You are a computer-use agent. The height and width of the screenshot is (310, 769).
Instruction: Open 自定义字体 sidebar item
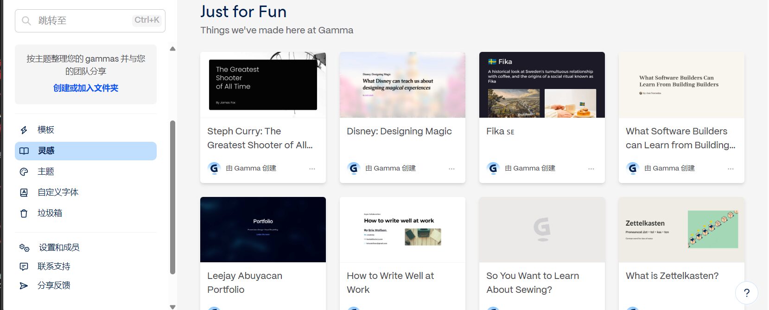point(86,193)
